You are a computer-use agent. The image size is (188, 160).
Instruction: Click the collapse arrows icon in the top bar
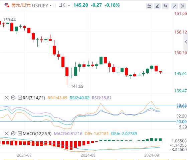coord(175,6)
